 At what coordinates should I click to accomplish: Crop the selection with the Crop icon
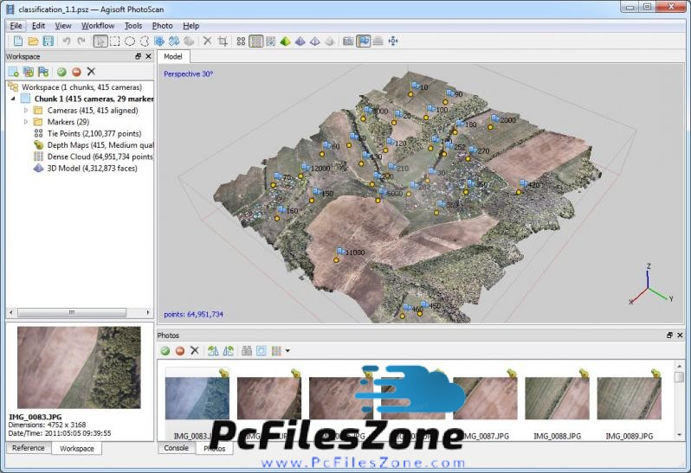(x=223, y=42)
